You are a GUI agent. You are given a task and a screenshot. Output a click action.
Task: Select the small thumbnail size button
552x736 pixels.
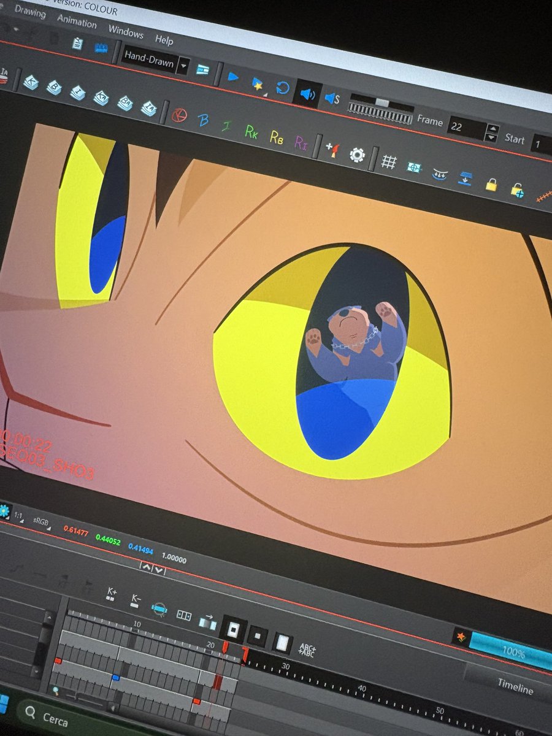(x=258, y=636)
